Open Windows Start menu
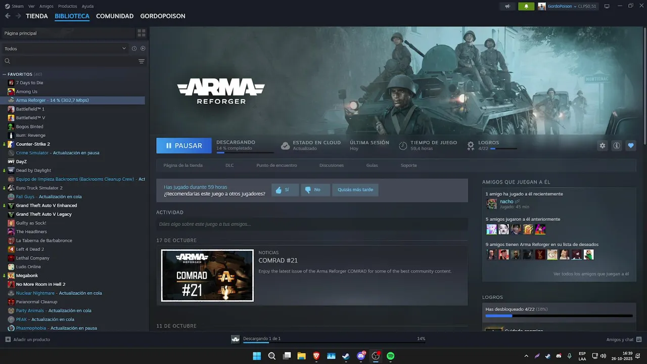This screenshot has height=364, width=647. click(257, 356)
